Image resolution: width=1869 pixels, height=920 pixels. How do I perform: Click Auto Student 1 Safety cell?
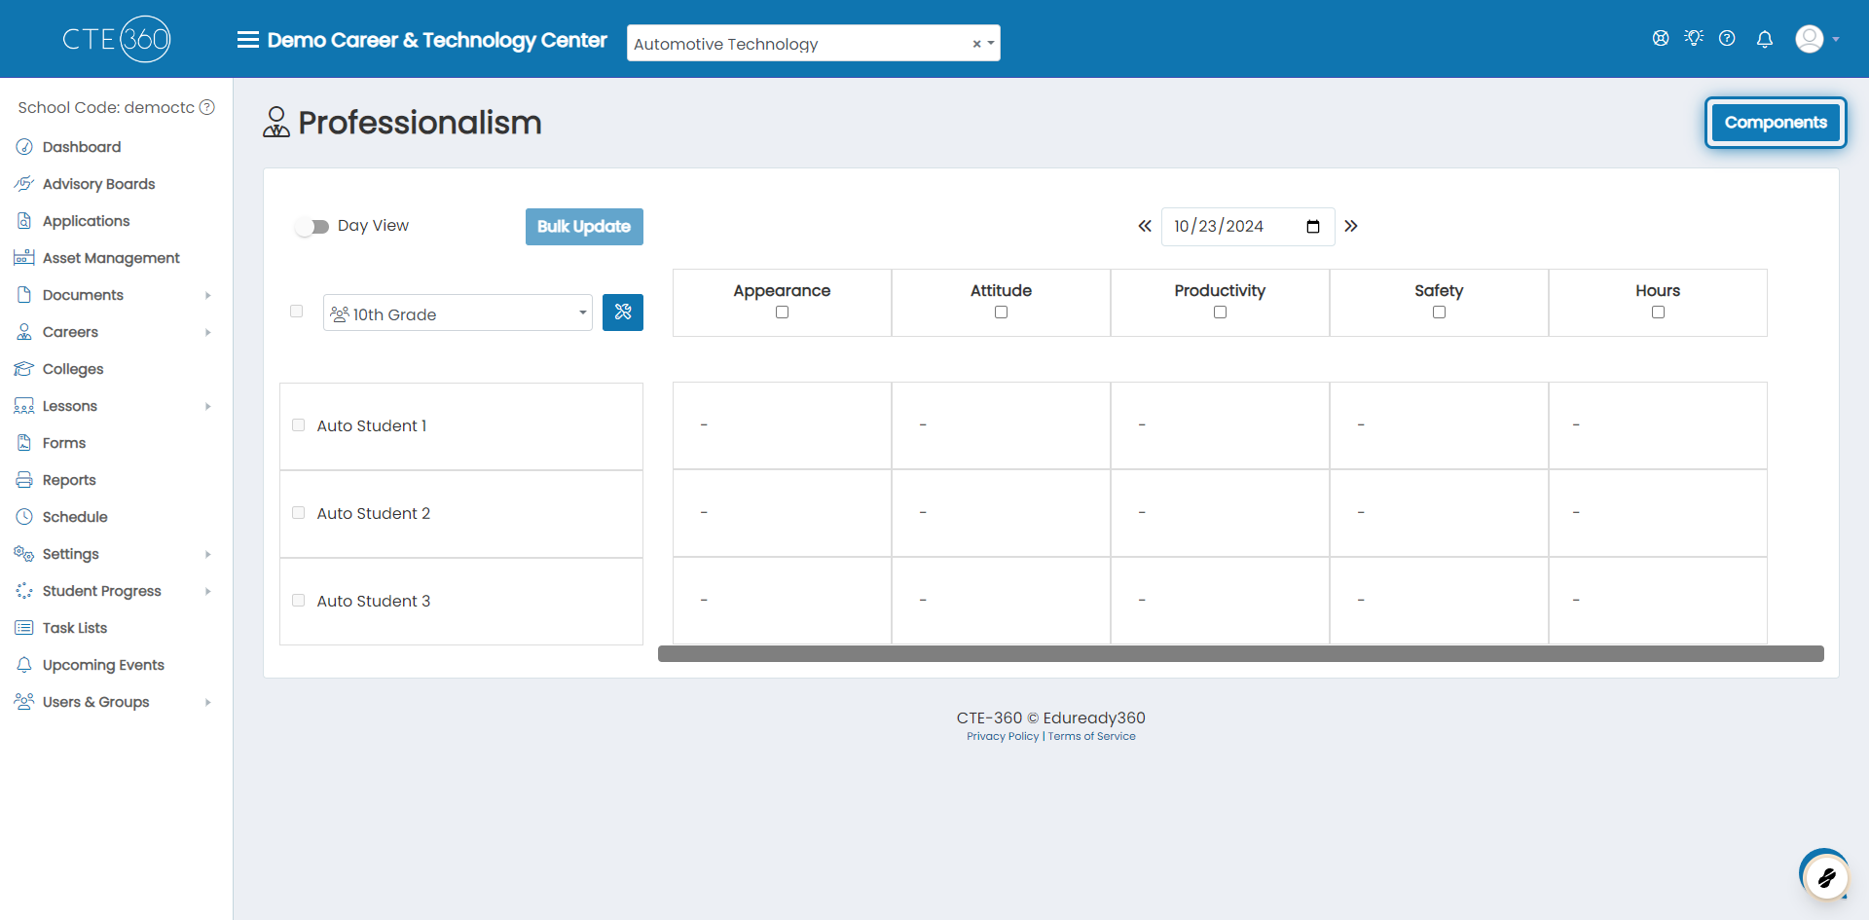click(x=1439, y=425)
